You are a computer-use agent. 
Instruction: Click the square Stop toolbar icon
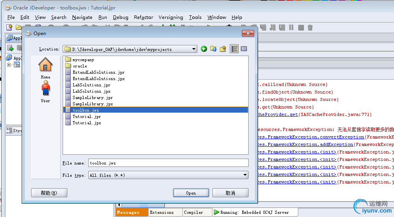tap(301, 28)
